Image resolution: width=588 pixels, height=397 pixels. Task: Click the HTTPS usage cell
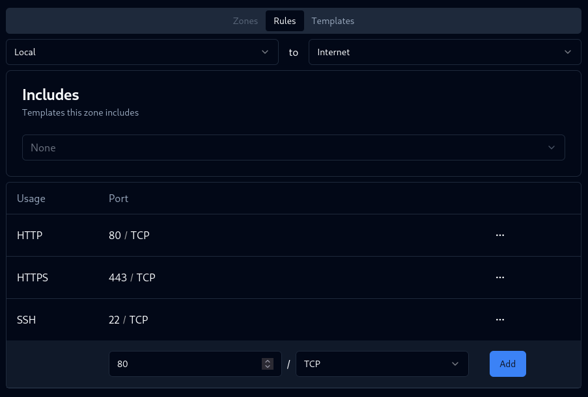pyautogui.click(x=33, y=277)
